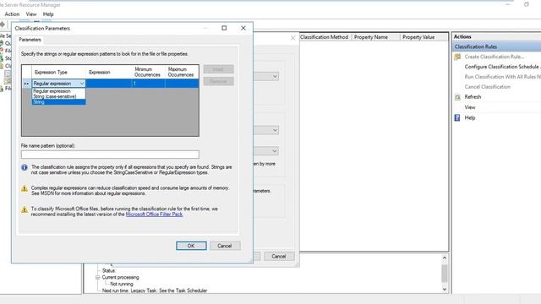Cancel the Classification Parameters dialog

[225, 246]
